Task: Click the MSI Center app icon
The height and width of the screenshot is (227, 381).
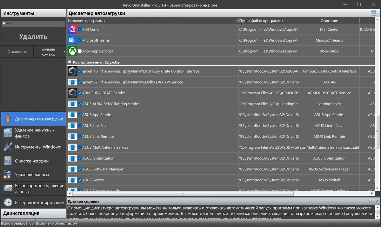Action: 72,30
